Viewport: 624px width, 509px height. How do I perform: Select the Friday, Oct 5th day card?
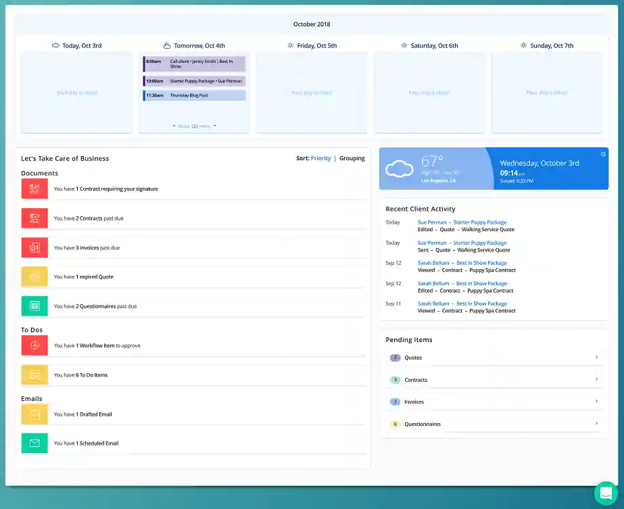coord(312,93)
